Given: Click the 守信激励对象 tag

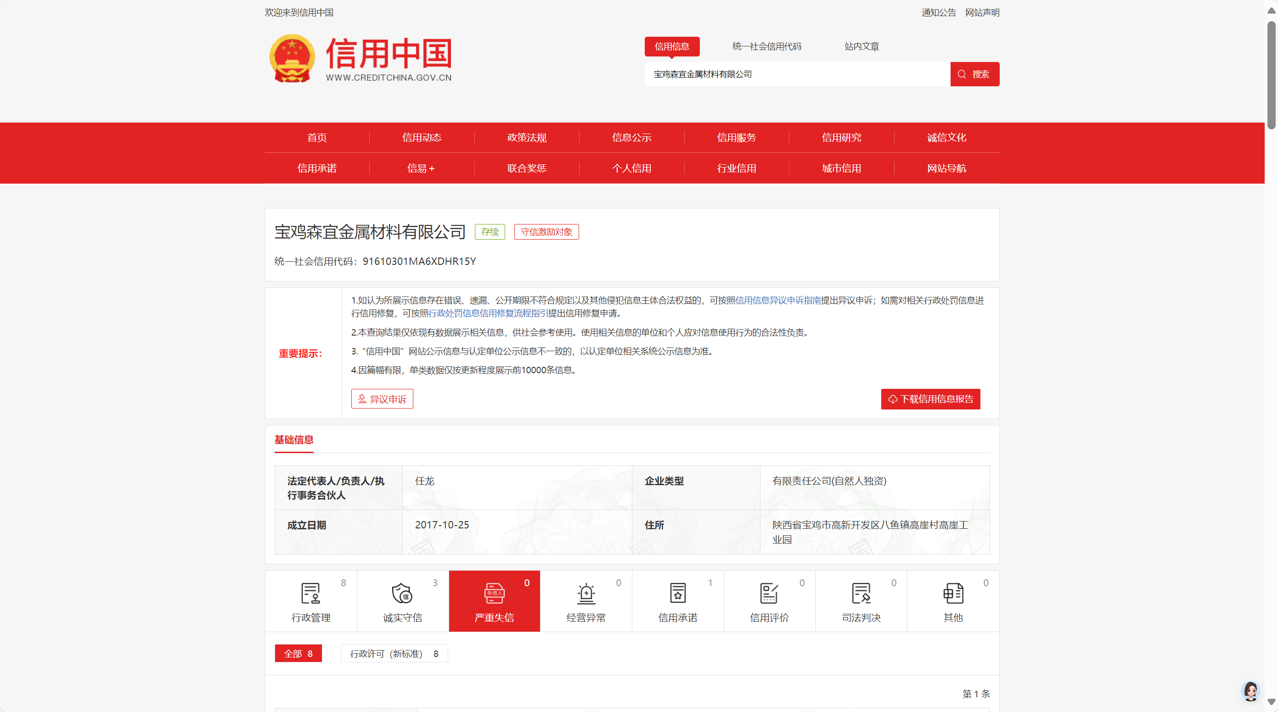Looking at the screenshot, I should [546, 231].
